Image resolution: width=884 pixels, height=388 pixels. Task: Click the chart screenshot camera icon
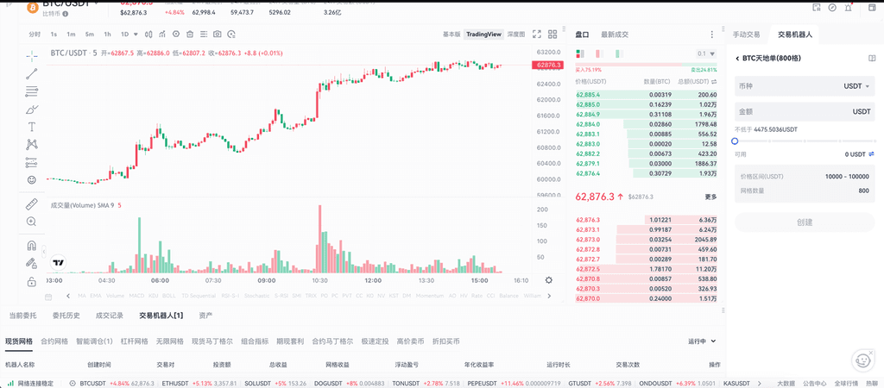tap(218, 34)
